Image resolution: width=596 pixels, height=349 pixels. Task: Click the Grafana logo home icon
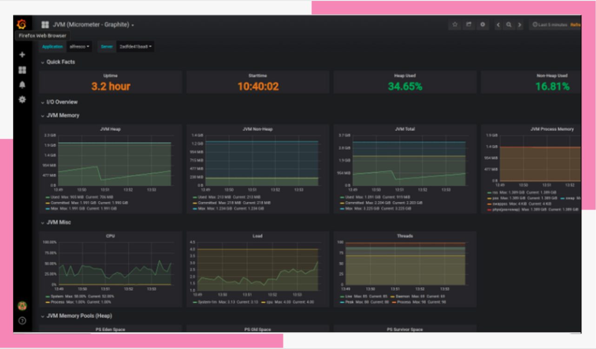coord(21,24)
